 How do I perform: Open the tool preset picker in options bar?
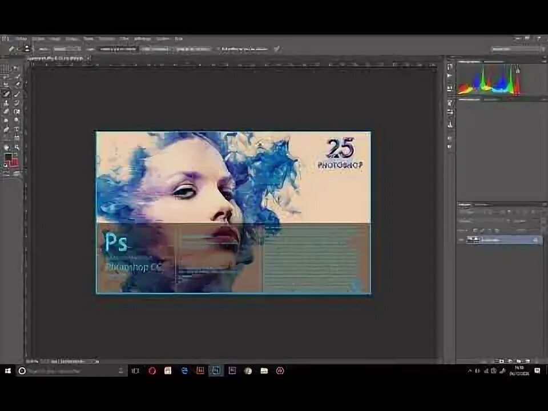click(12, 49)
